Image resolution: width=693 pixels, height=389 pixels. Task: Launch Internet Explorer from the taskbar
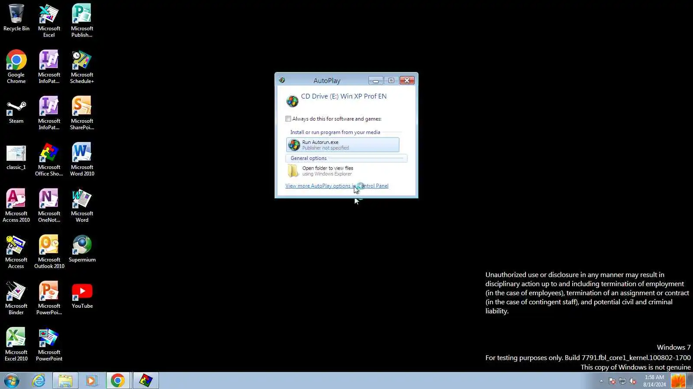[x=39, y=381]
